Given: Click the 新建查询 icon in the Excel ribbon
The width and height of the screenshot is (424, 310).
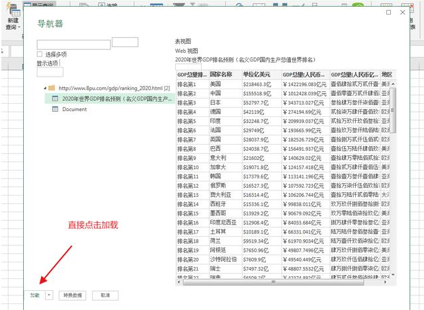Looking at the screenshot, I should click(x=13, y=11).
